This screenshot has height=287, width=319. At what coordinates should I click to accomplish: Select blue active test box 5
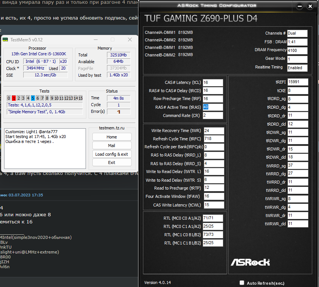click(x=33, y=98)
